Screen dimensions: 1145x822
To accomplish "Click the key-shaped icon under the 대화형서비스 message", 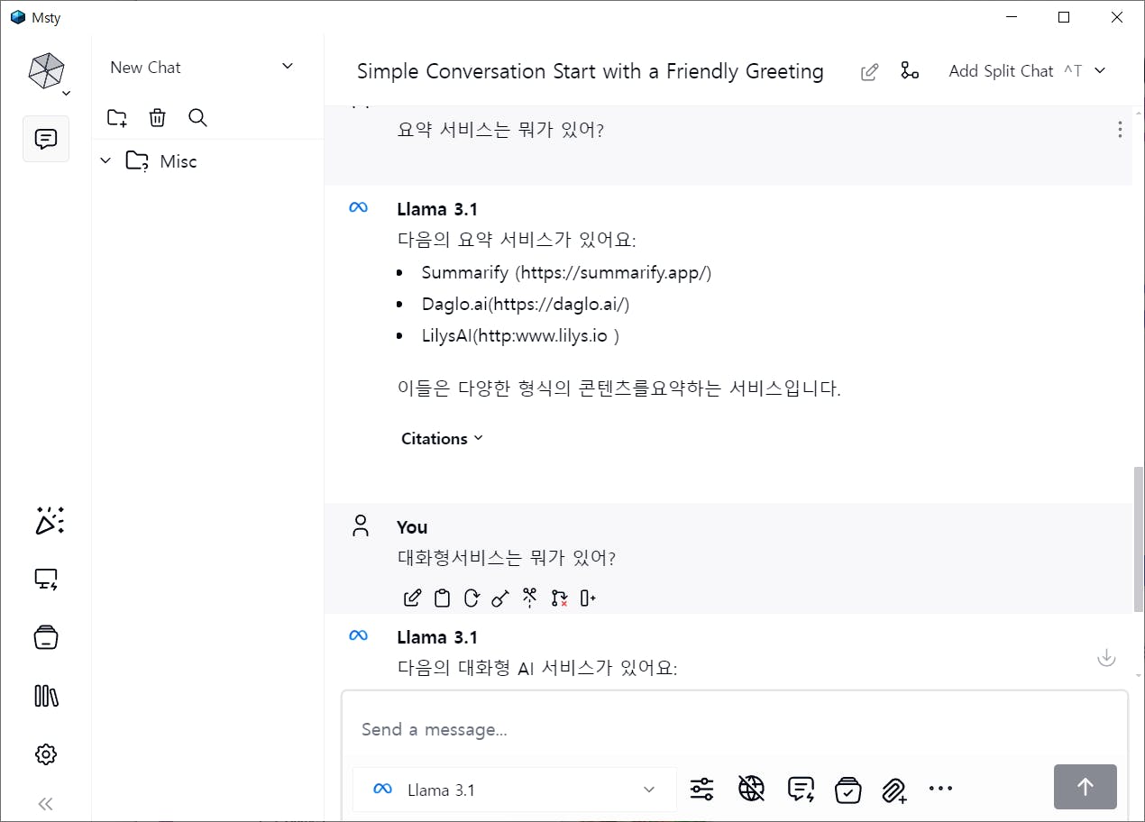I will 500,598.
